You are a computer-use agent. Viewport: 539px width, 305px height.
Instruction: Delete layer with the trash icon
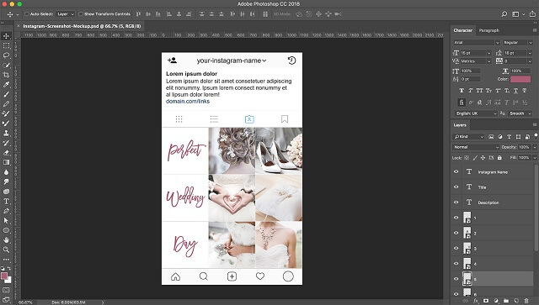tap(526, 301)
